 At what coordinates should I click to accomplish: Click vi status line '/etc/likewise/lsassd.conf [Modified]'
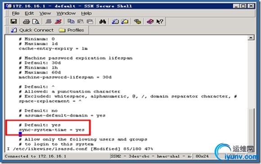[67, 149]
